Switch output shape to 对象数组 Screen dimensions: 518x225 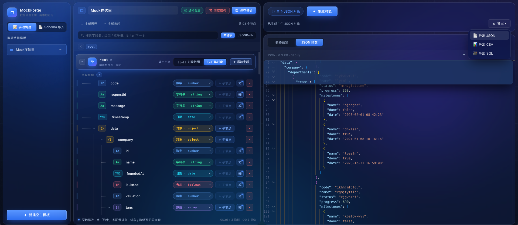pyautogui.click(x=189, y=62)
